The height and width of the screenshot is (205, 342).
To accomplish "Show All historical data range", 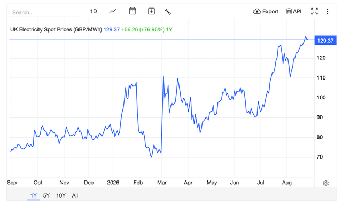I will click(75, 195).
